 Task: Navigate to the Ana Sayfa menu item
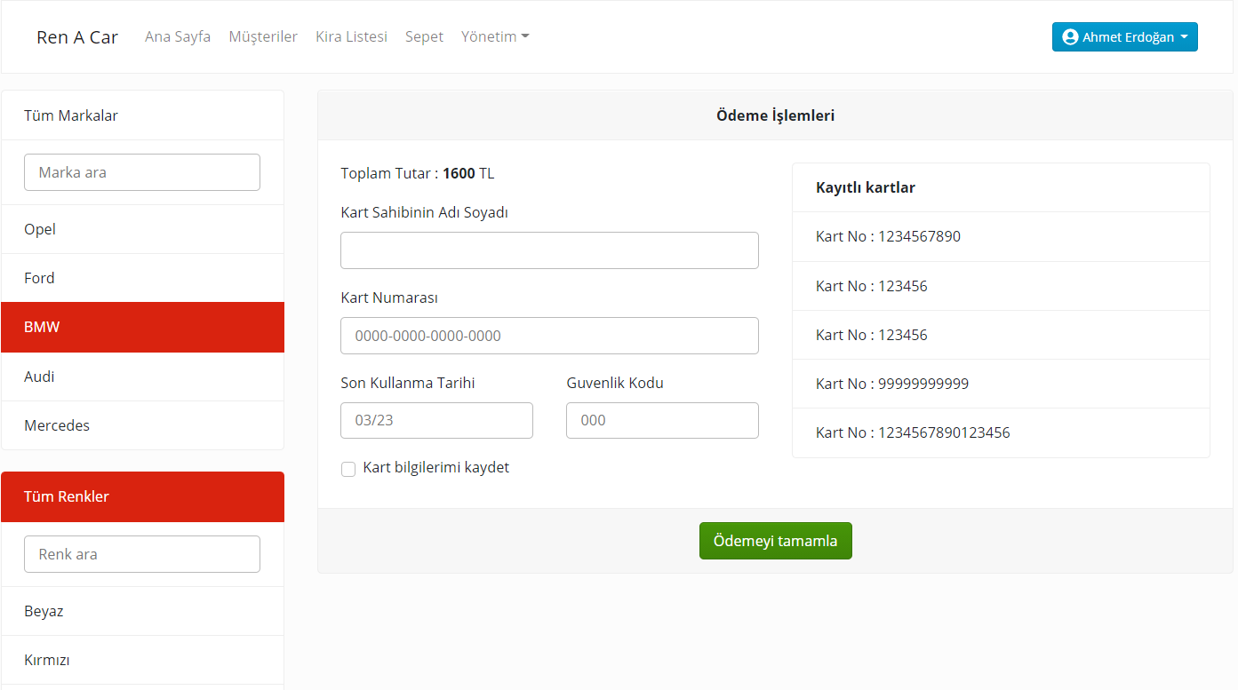(178, 36)
